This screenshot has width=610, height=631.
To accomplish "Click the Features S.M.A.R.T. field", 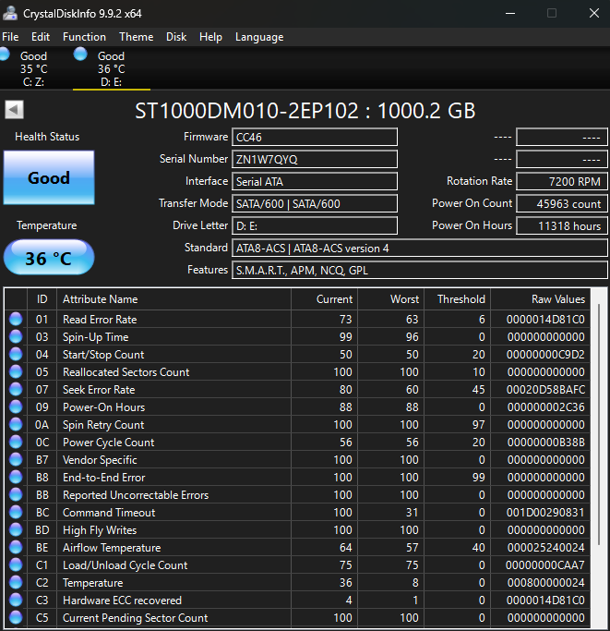I will (x=419, y=270).
